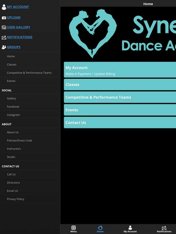
Task: Click the CONTACT US section heading
Action: pos(10,166)
